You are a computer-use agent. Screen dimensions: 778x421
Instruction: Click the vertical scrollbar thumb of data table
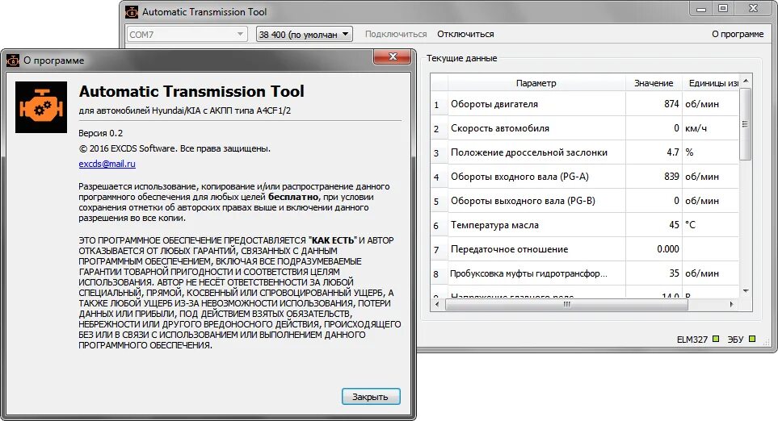pos(745,124)
